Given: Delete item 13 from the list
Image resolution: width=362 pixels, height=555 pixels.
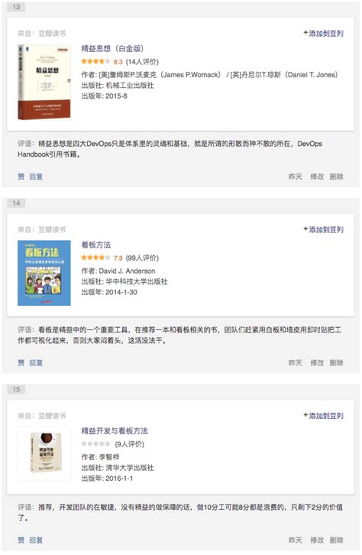Looking at the screenshot, I should click(337, 177).
